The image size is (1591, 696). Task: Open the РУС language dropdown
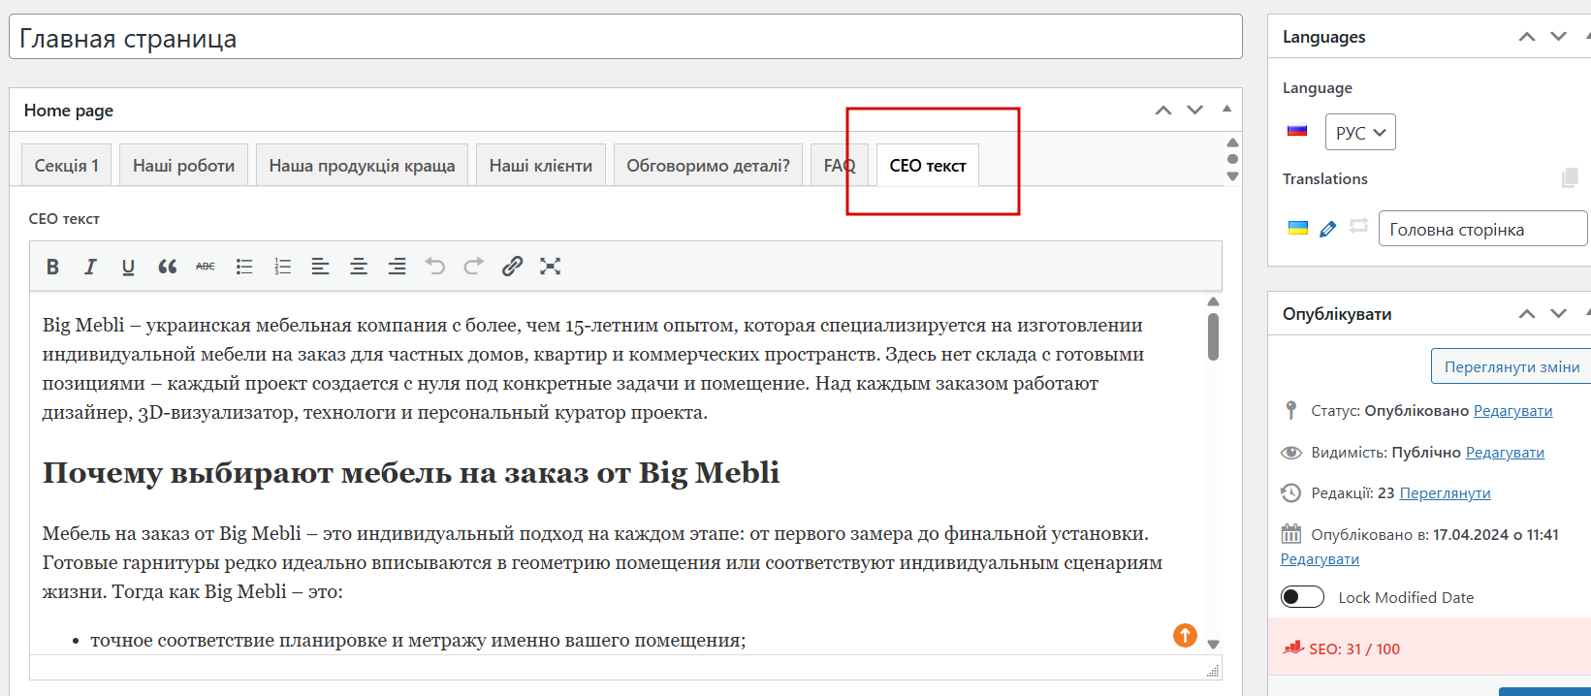1360,132
